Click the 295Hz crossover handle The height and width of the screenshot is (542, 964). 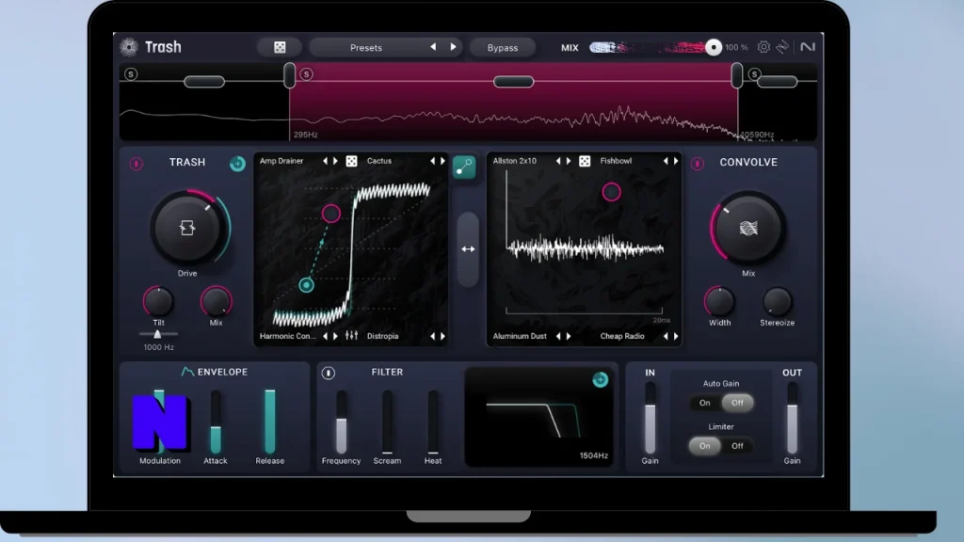(x=289, y=75)
